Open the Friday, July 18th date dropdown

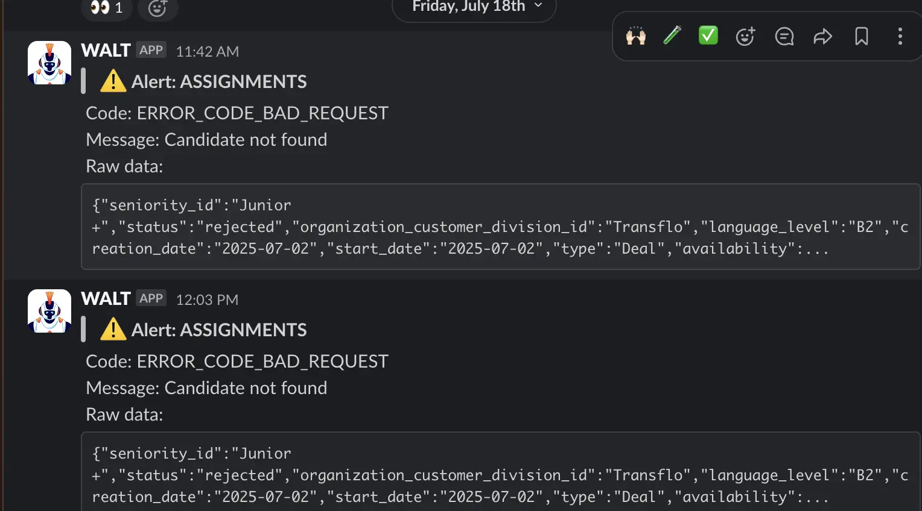(474, 7)
